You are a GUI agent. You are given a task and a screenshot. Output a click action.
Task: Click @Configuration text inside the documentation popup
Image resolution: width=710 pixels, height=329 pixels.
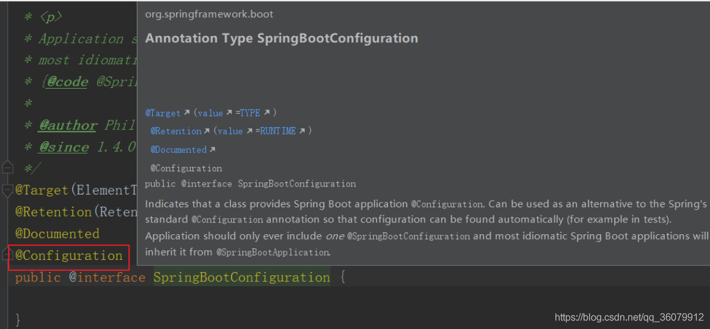coord(186,169)
